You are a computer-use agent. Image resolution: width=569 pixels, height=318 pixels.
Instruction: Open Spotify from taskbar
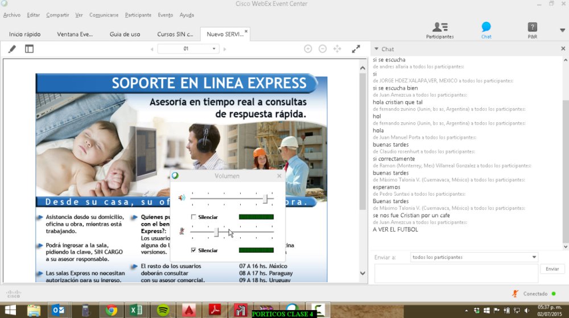[163, 311]
